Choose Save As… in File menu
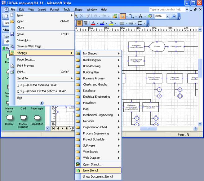Viewport: 204px width, 181px height. (x=42, y=40)
